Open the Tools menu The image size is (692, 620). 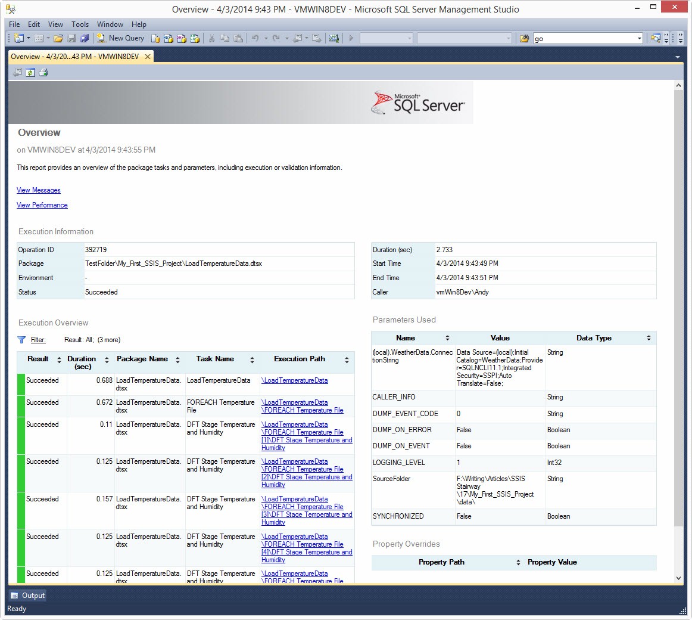(x=80, y=24)
